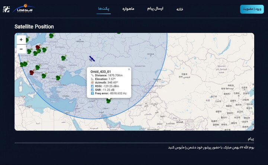Select the red ground station in Germany
This screenshot has width=268, height=165.
(x=38, y=47)
